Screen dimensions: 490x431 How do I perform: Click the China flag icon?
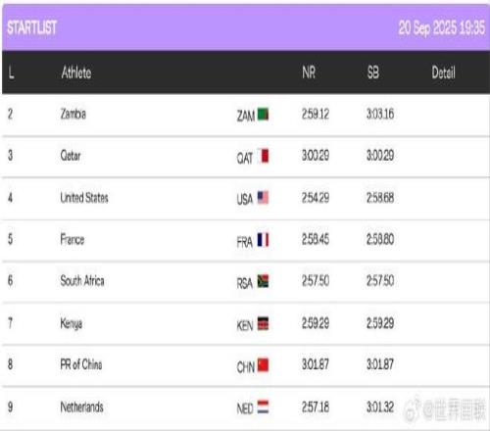coord(263,365)
